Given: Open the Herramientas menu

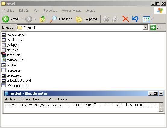Looking at the screenshot, I should 71,11.
